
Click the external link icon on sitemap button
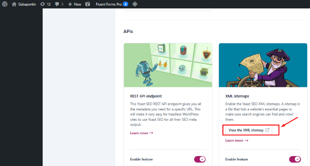tap(267, 130)
